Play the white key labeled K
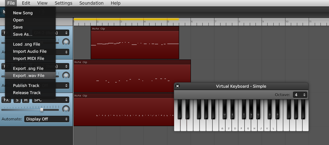Screen dimensions: 329x145 267,126
